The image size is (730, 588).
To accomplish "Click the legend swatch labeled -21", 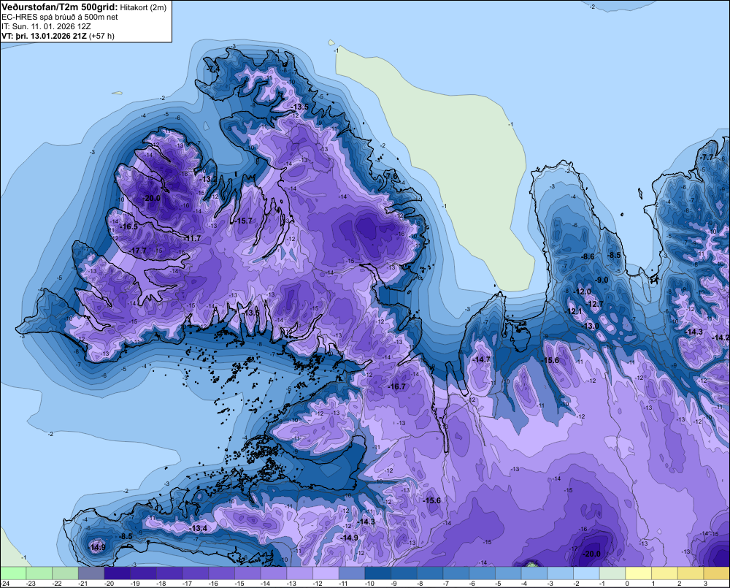I will point(91,573).
